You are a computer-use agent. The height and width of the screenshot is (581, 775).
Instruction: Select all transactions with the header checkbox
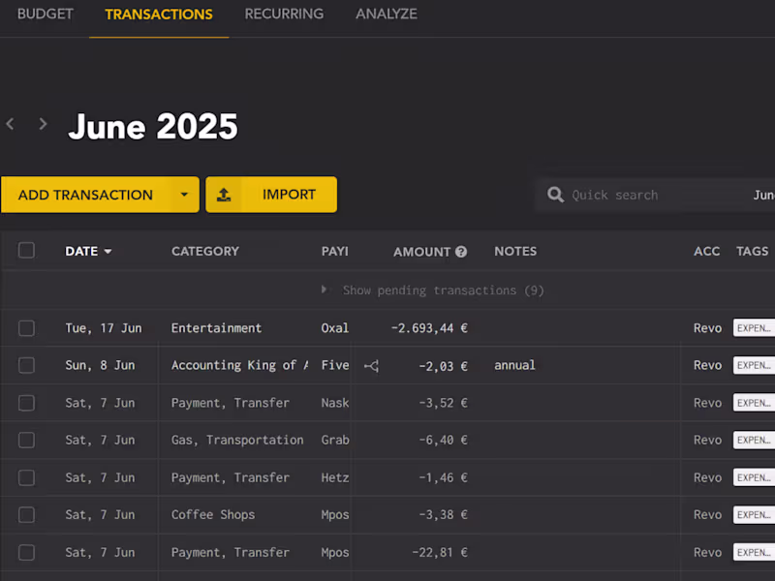(x=26, y=250)
